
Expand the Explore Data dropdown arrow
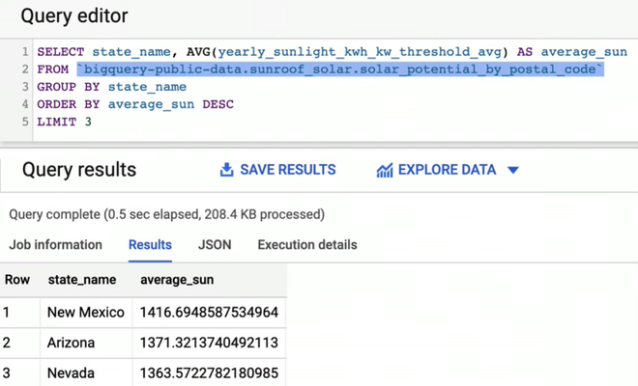point(513,170)
